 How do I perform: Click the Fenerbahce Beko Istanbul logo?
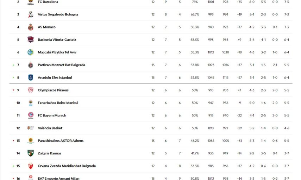tap(31, 103)
